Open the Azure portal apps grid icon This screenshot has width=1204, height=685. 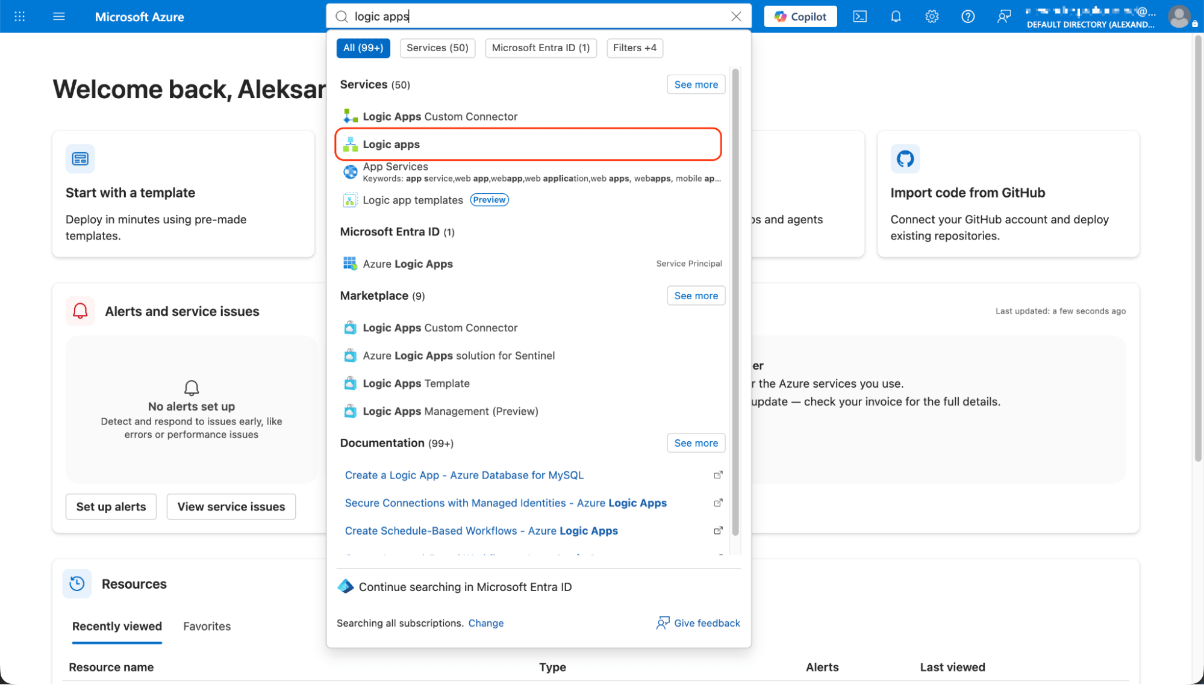[x=19, y=16]
